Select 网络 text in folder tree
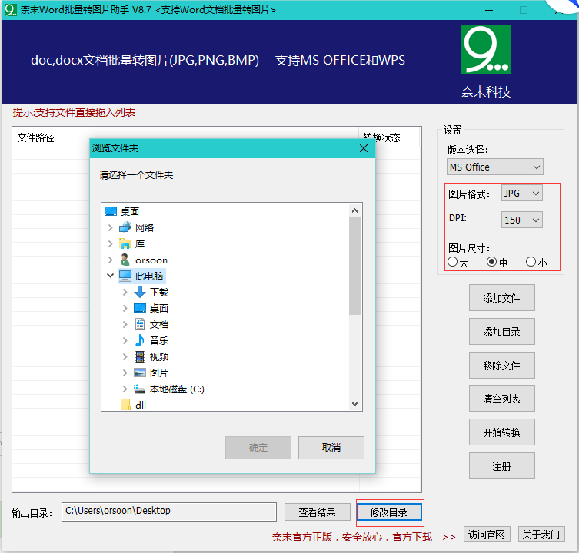This screenshot has height=553, width=579. pyautogui.click(x=145, y=227)
